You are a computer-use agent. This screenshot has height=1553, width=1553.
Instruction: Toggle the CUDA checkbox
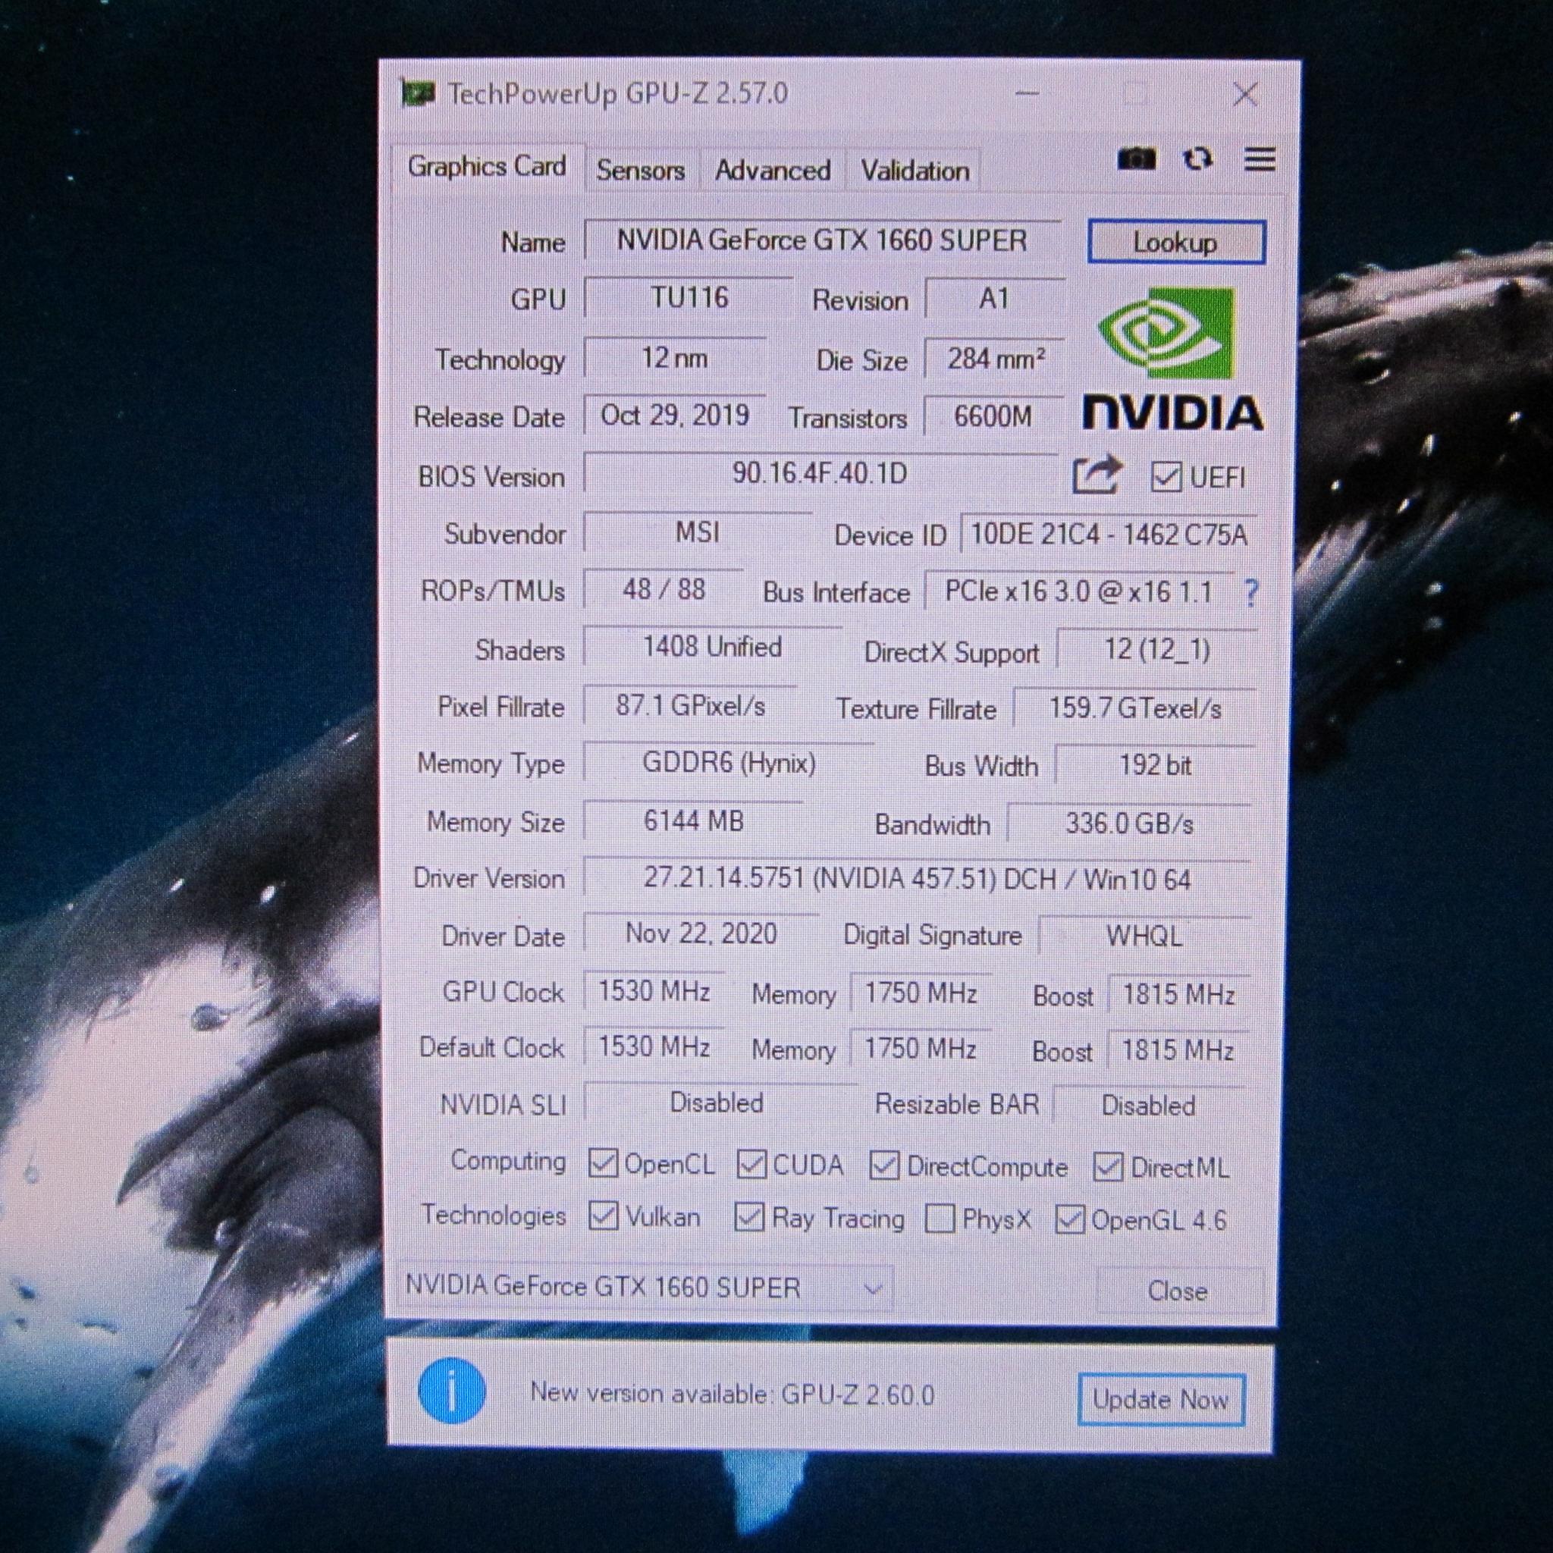pyautogui.click(x=751, y=1164)
